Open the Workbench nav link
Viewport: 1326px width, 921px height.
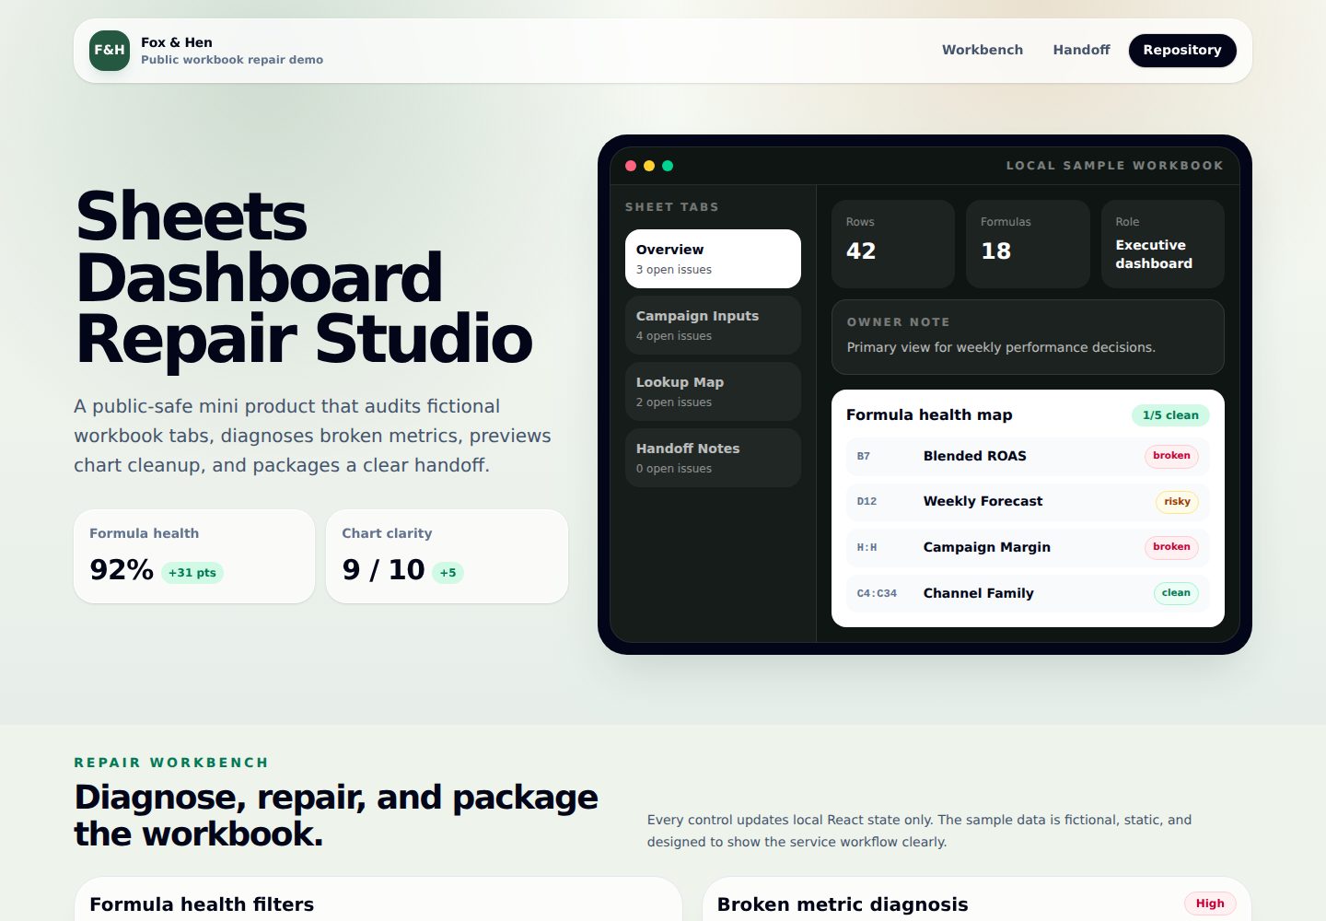(x=982, y=51)
